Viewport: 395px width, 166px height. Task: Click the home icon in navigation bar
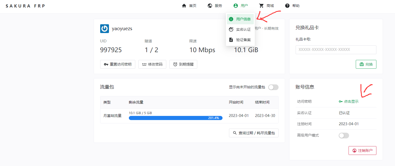click(x=184, y=6)
